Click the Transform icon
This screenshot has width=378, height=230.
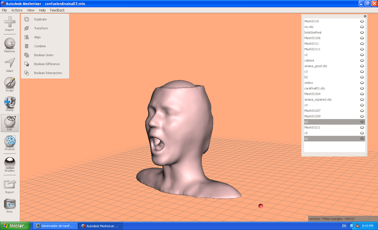pyautogui.click(x=27, y=28)
